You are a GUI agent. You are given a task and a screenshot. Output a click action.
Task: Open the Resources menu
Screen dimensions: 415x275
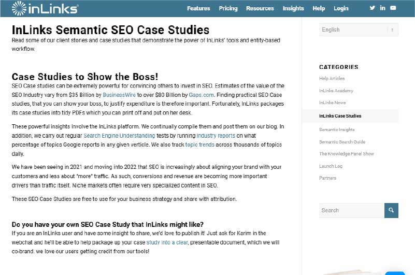pyautogui.click(x=260, y=8)
